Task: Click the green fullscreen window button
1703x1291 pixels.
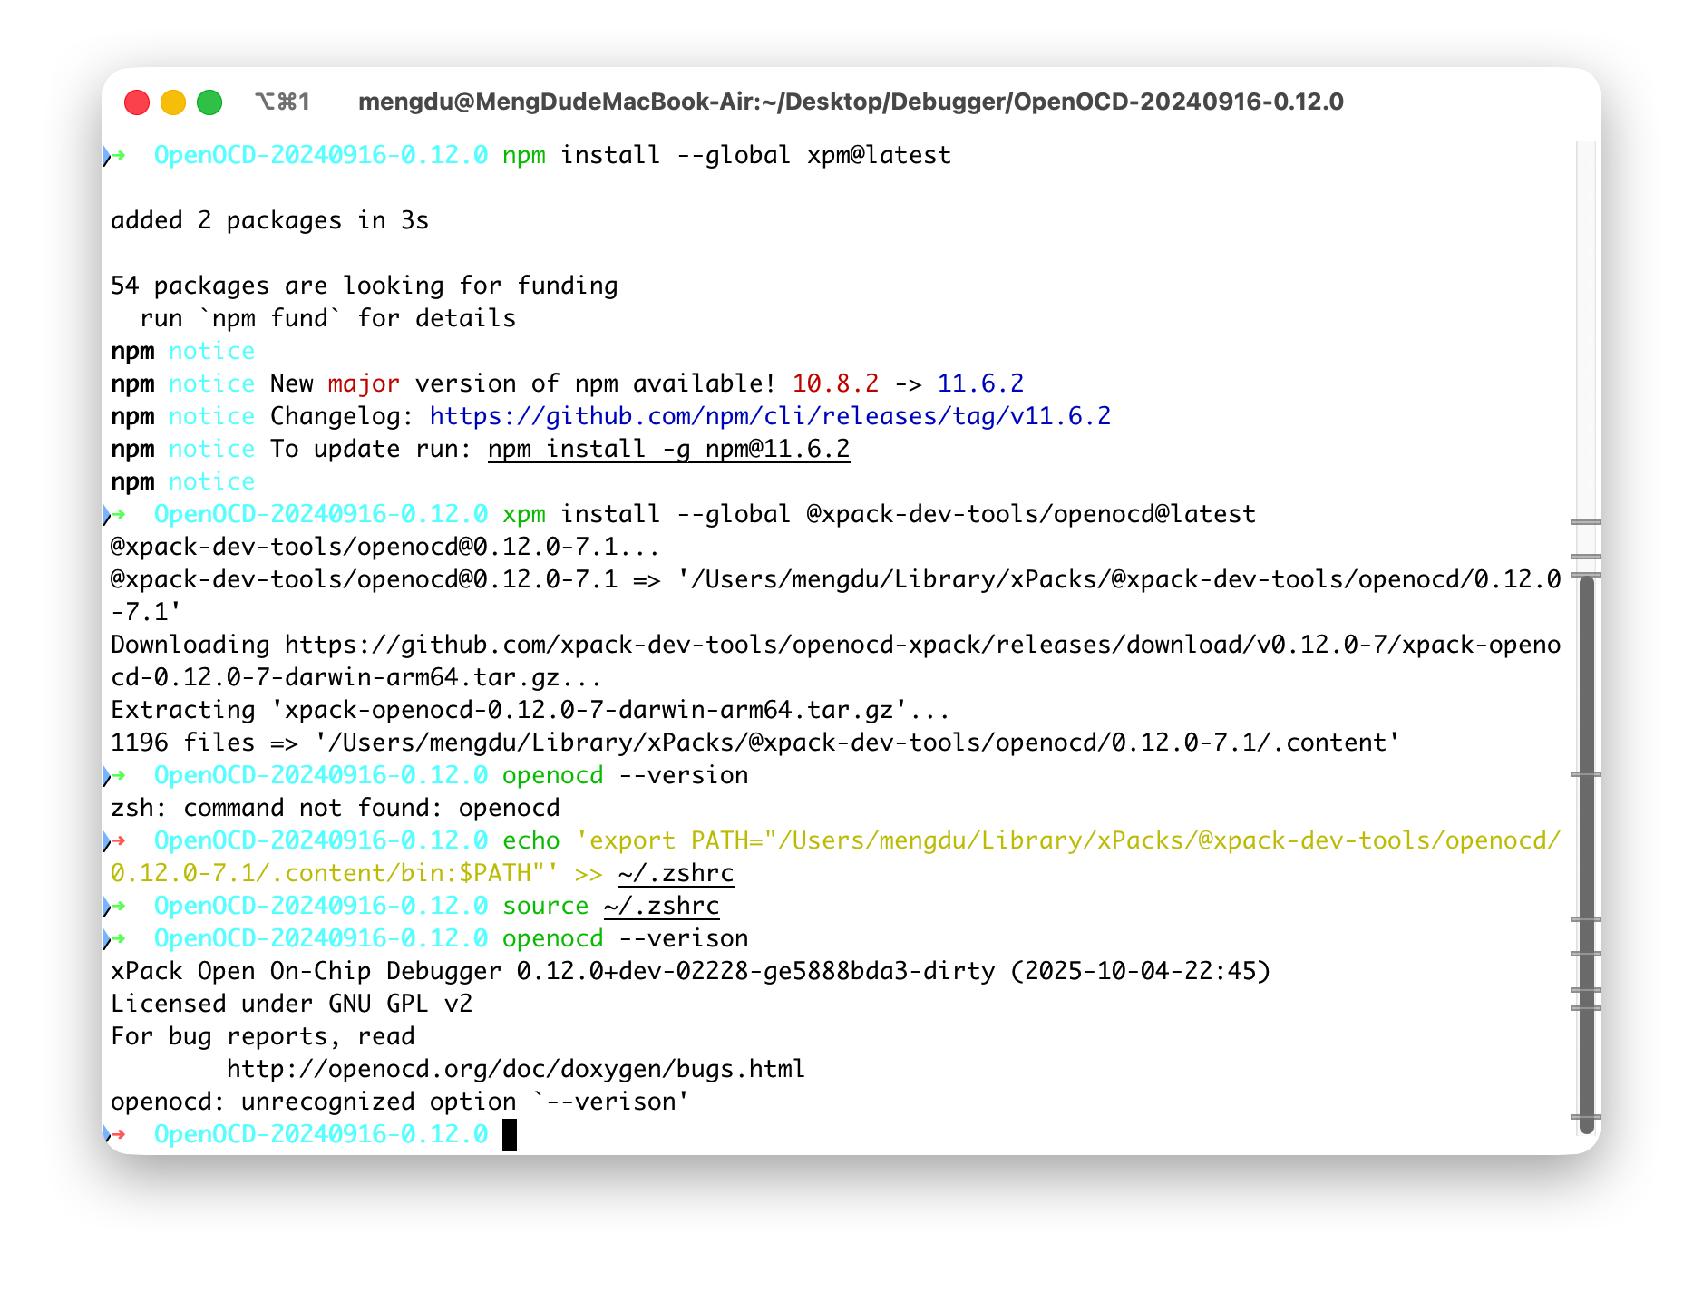Action: (209, 102)
